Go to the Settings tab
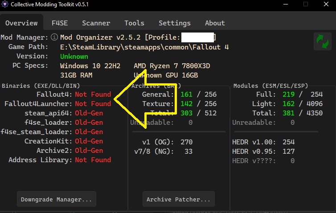 coord(175,23)
